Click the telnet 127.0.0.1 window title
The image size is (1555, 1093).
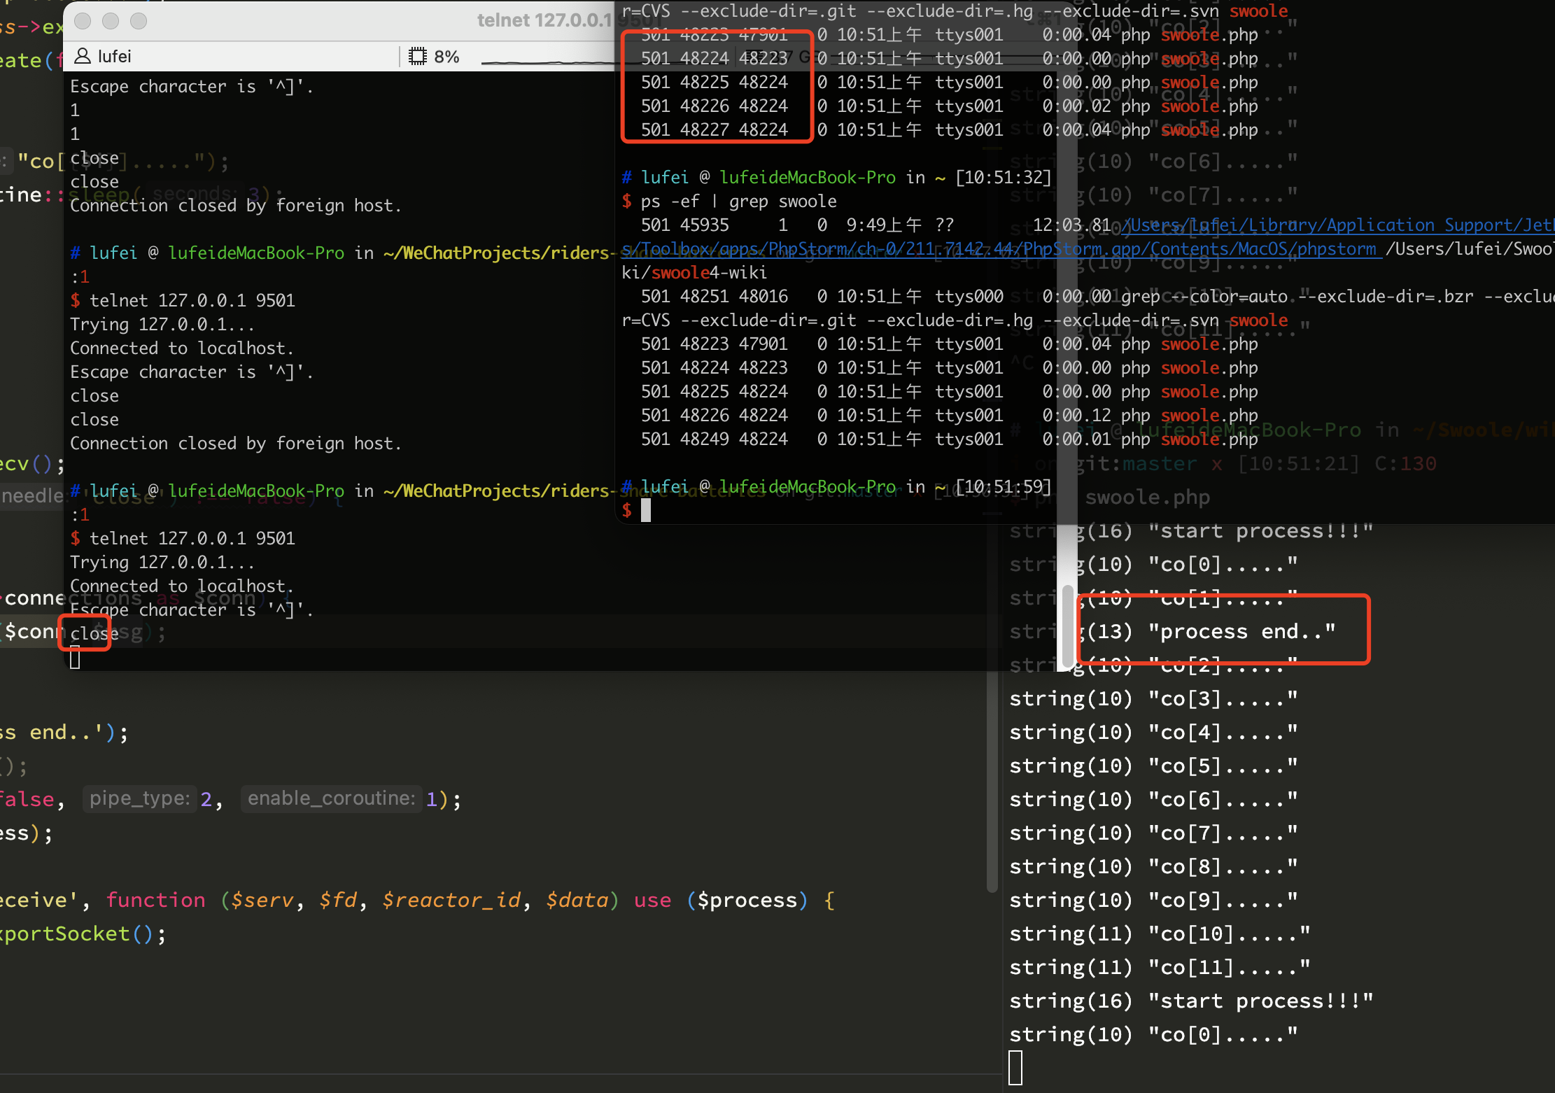pos(547,20)
